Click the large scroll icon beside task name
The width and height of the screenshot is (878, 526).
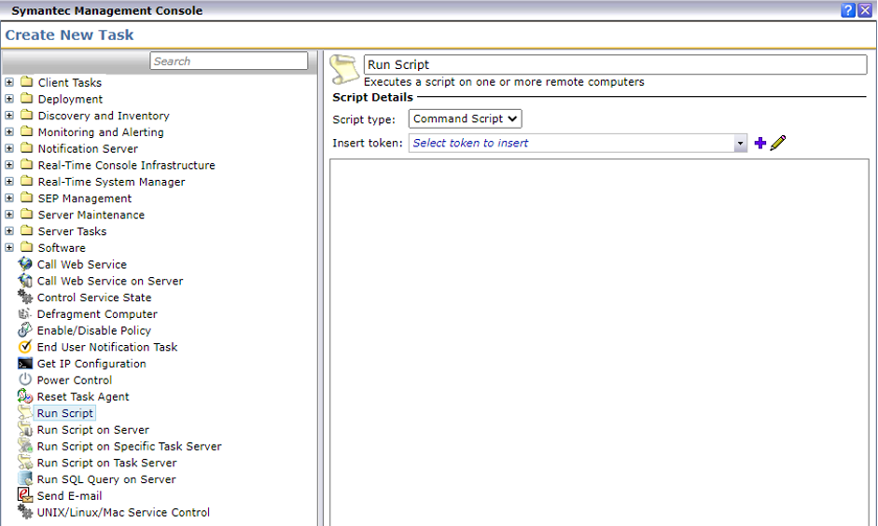pyautogui.click(x=344, y=69)
